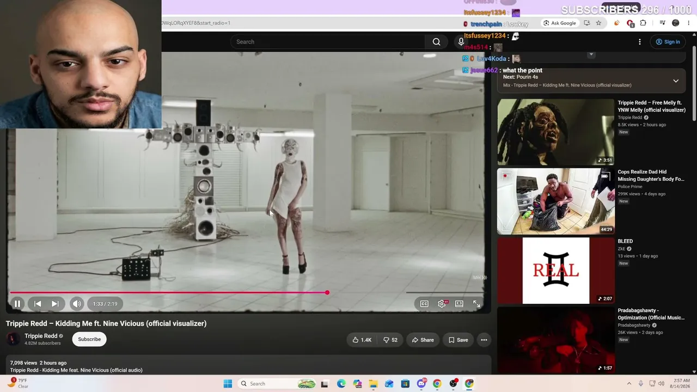This screenshot has height=392, width=697.
Task: Open the Cops Realize Dad Hid video thumbnail
Action: click(555, 201)
